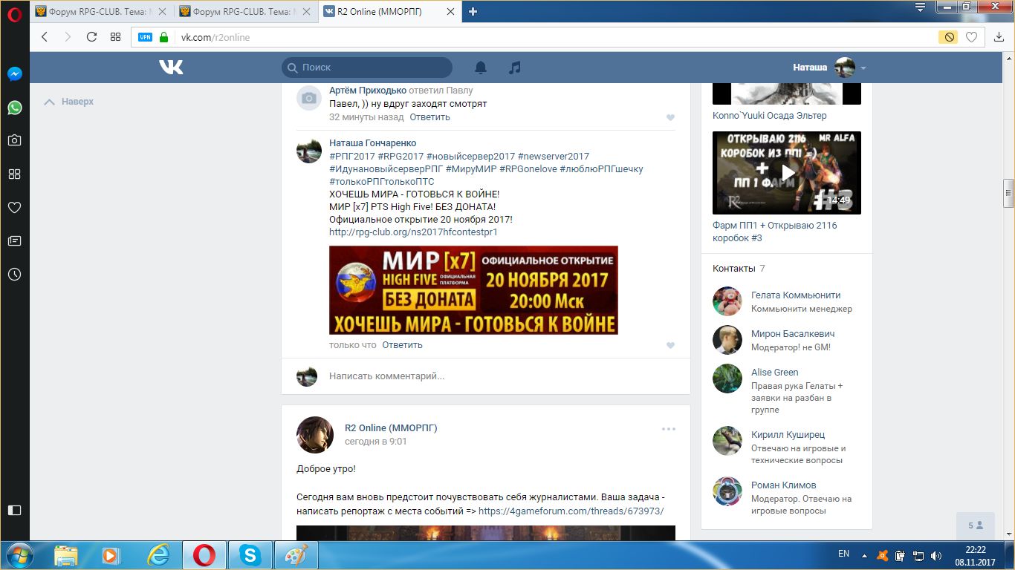Open the Контакты section header
The height and width of the screenshot is (570, 1015).
pos(733,269)
